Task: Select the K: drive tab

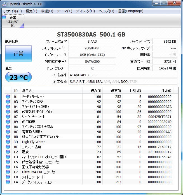Action: 13,21
